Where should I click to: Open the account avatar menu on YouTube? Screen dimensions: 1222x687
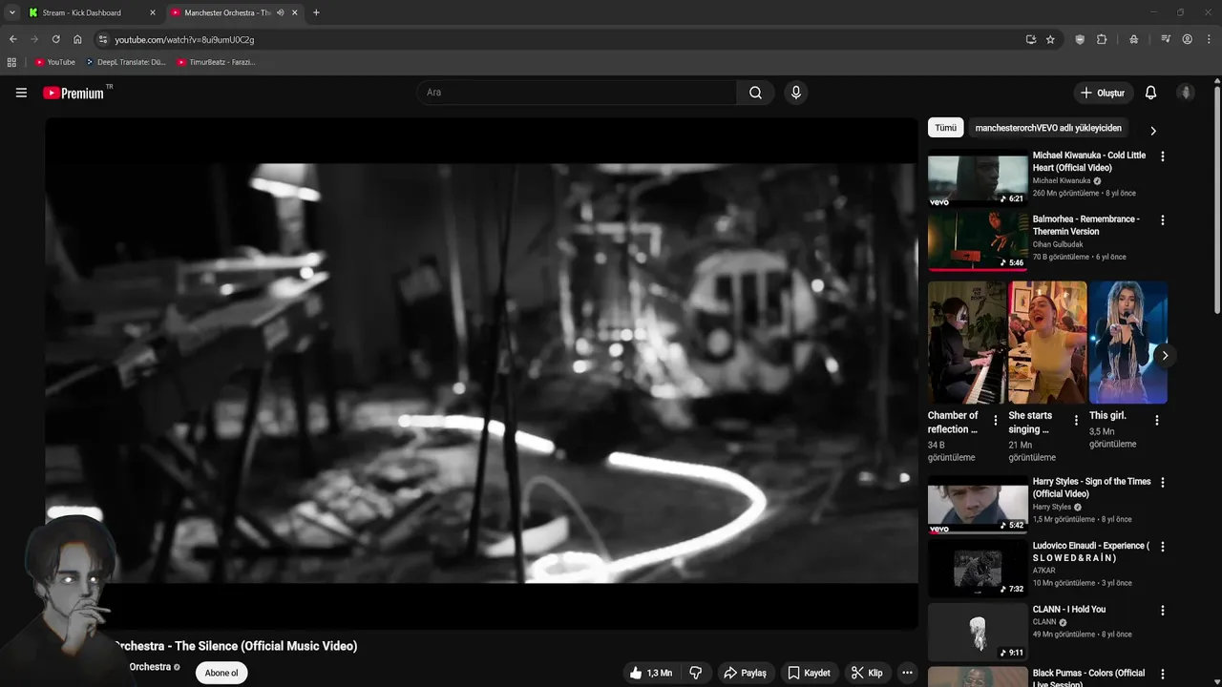point(1186,93)
